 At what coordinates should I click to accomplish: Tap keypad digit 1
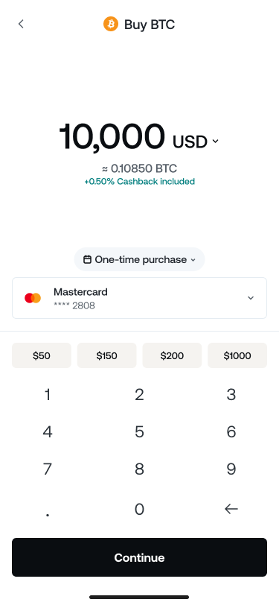click(48, 394)
